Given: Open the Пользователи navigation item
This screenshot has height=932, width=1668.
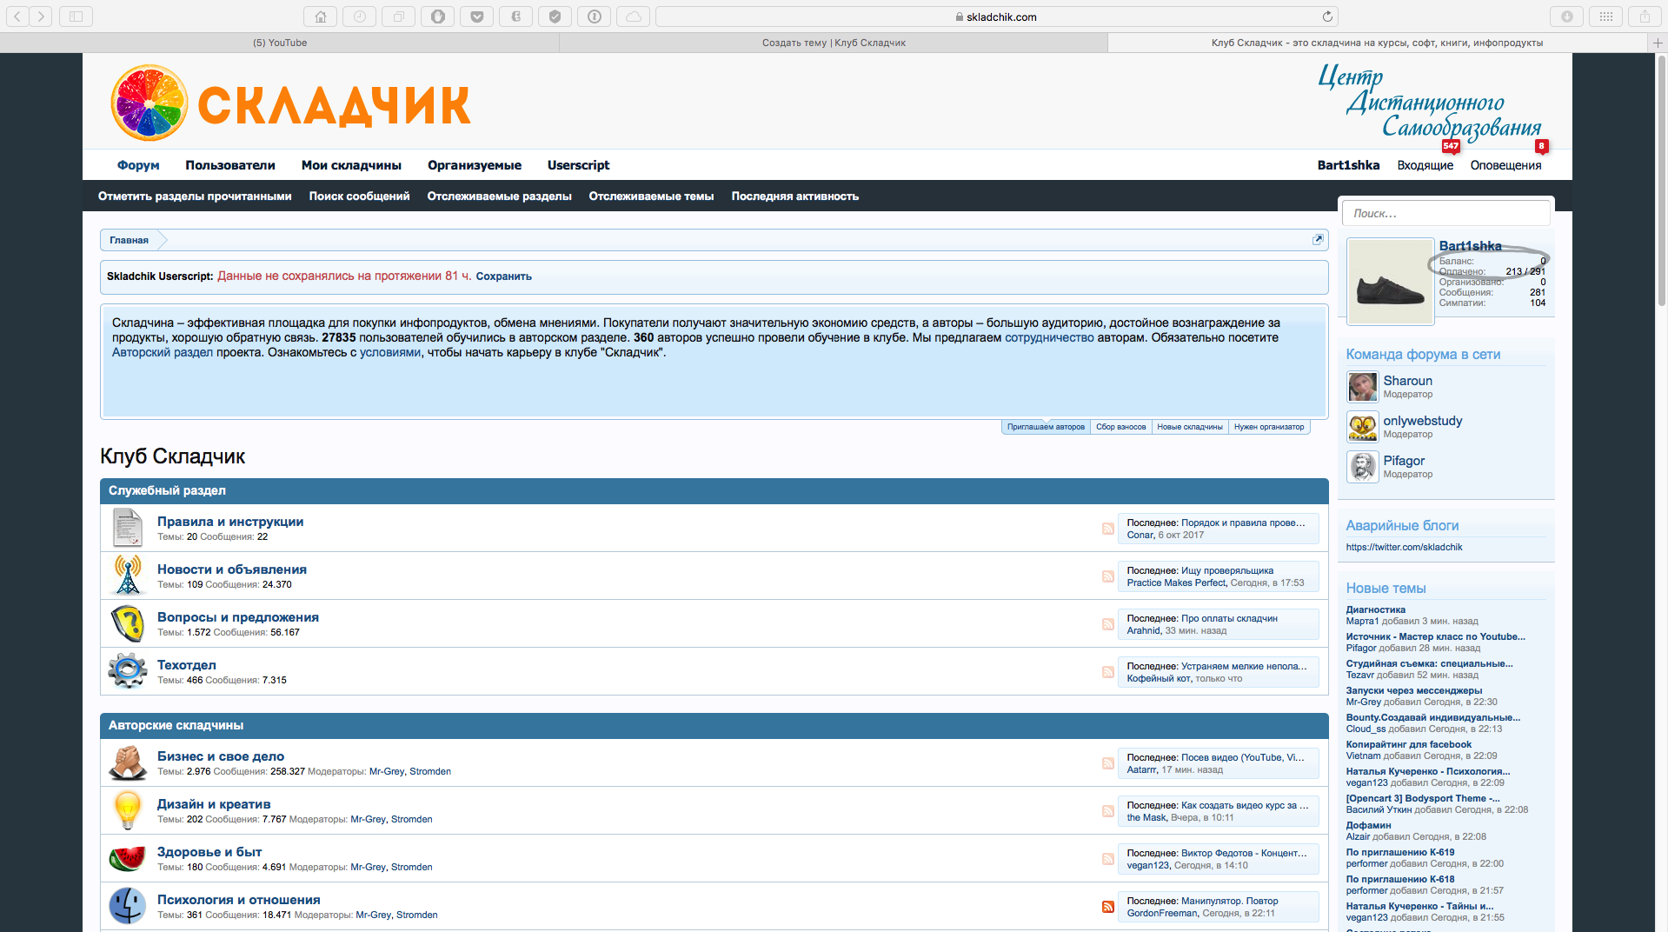Looking at the screenshot, I should coord(230,165).
